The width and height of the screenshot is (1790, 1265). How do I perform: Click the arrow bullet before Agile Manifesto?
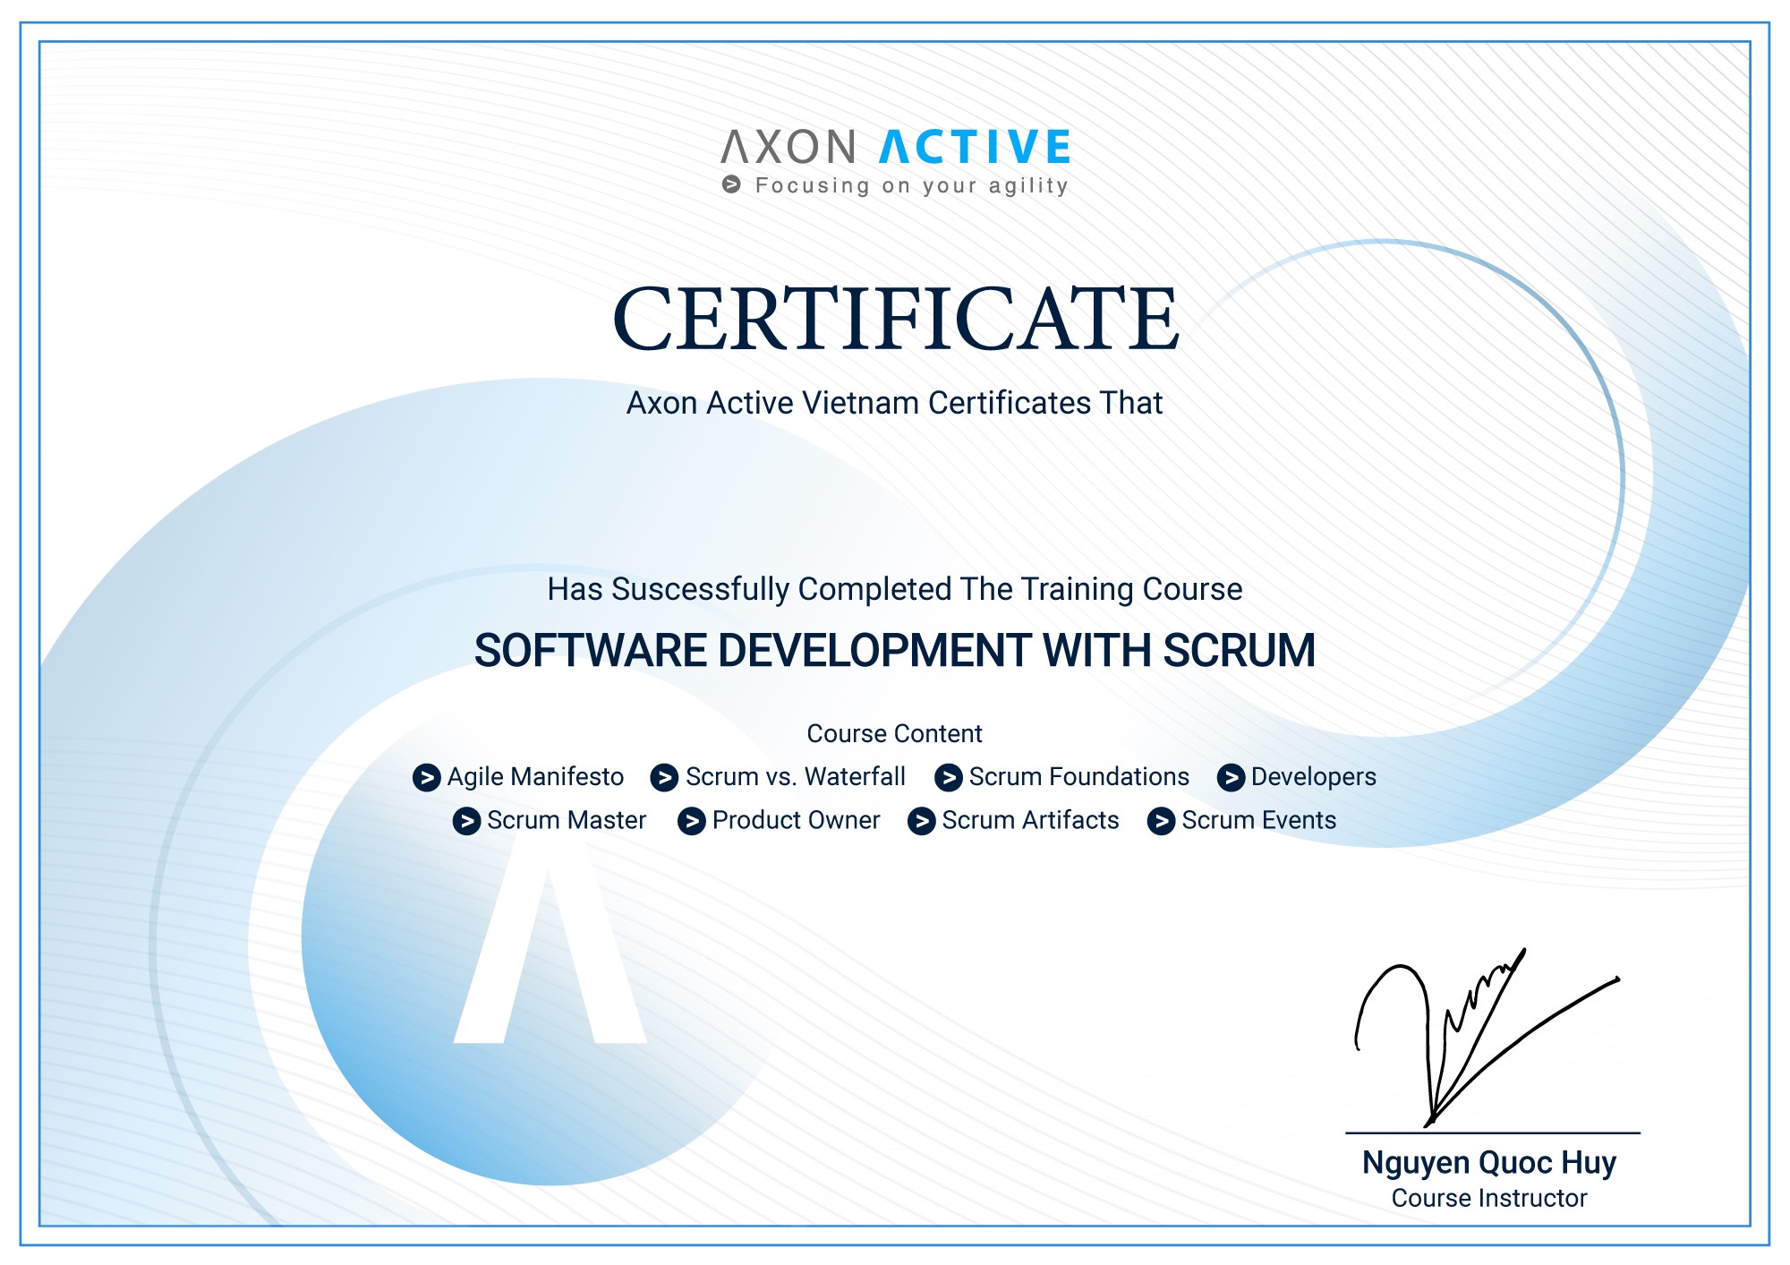pyautogui.click(x=426, y=777)
